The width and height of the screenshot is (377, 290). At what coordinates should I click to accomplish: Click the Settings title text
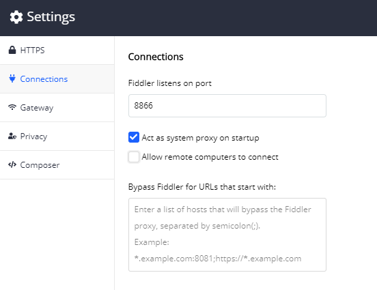point(51,17)
